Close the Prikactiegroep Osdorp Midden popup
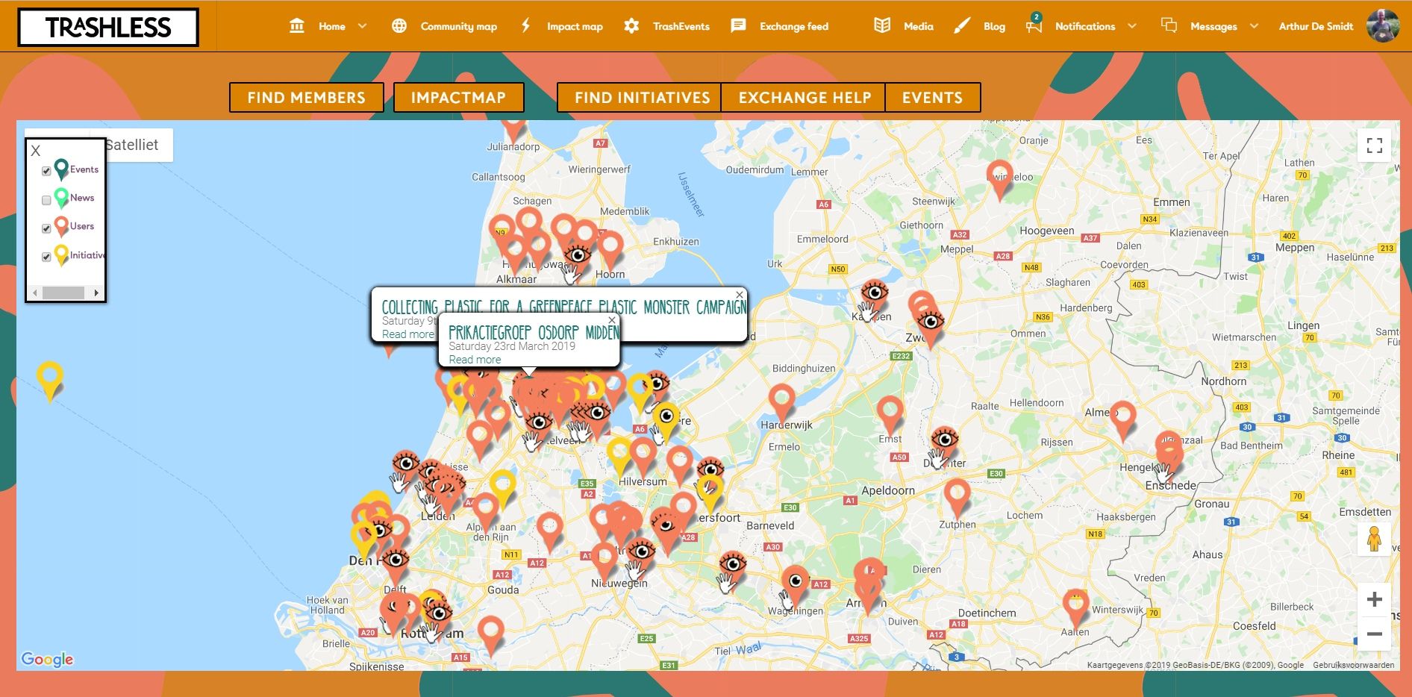 pyautogui.click(x=612, y=319)
